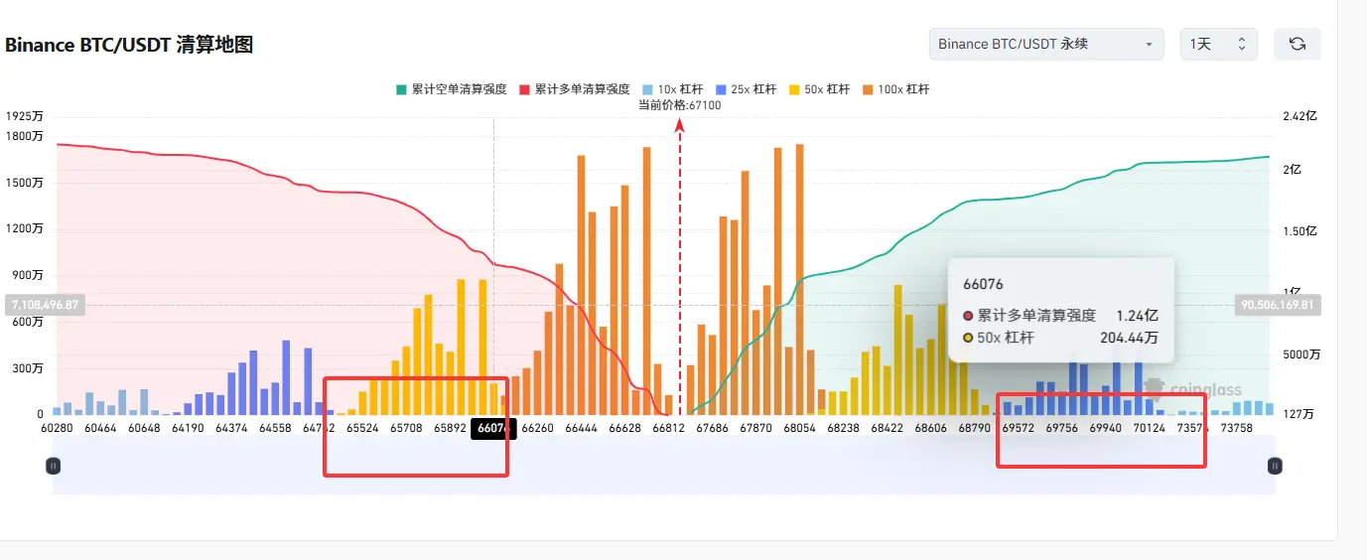1367x560 pixels.
Task: Click the Binance BTC/USDT 清算地图 title
Action: click(x=129, y=45)
